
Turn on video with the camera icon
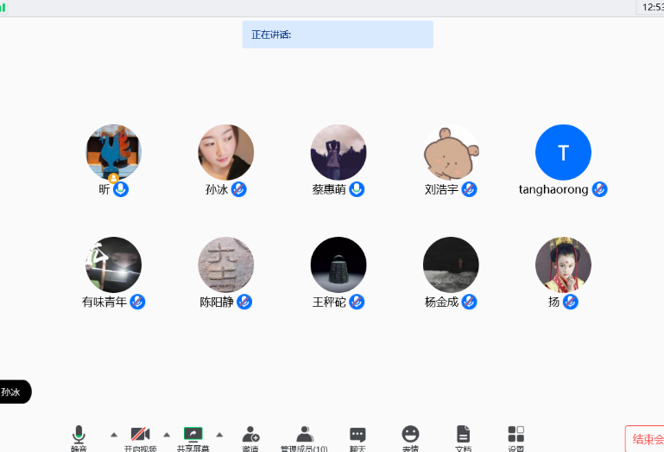[140, 435]
